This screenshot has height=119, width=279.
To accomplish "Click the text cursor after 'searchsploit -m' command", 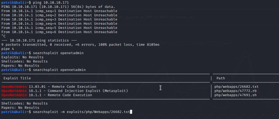I will tap(131, 112).
